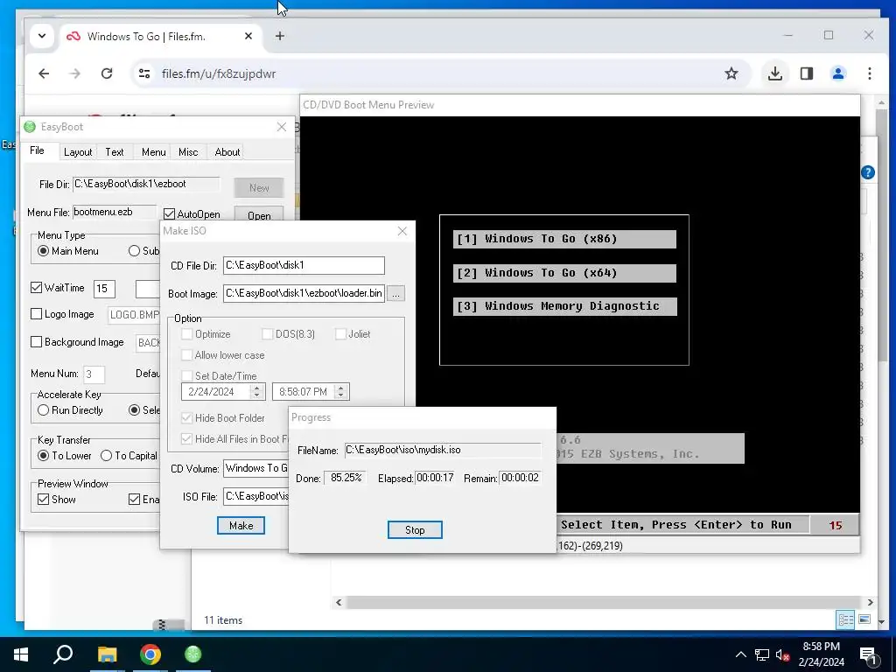The height and width of the screenshot is (672, 896).
Task: Toggle the Joliet checkbox
Action: point(340,333)
